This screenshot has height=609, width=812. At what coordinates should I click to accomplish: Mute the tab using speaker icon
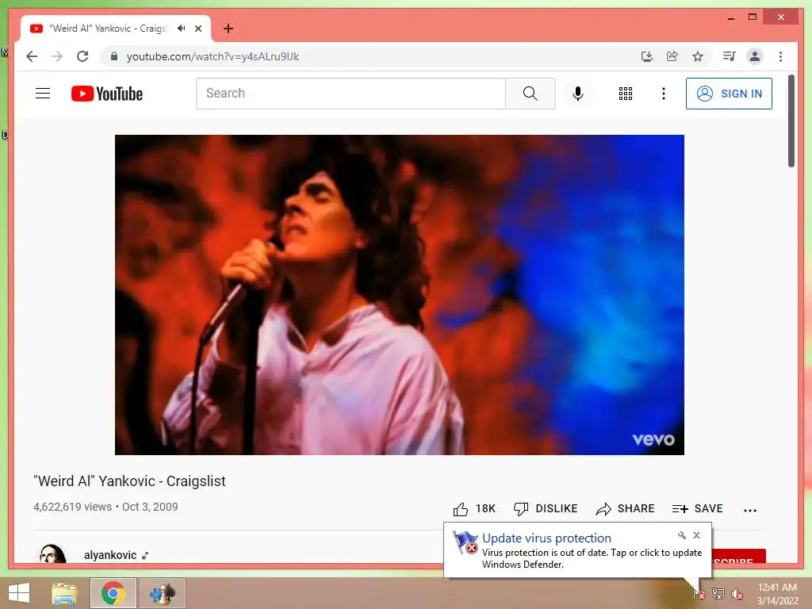(x=181, y=29)
